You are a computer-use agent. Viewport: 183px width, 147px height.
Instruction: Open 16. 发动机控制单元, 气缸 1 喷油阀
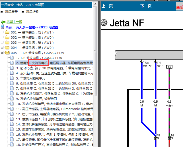(54, 135)
